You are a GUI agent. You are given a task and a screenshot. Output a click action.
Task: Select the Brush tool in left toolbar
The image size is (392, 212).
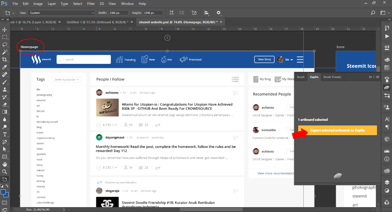tap(5, 82)
